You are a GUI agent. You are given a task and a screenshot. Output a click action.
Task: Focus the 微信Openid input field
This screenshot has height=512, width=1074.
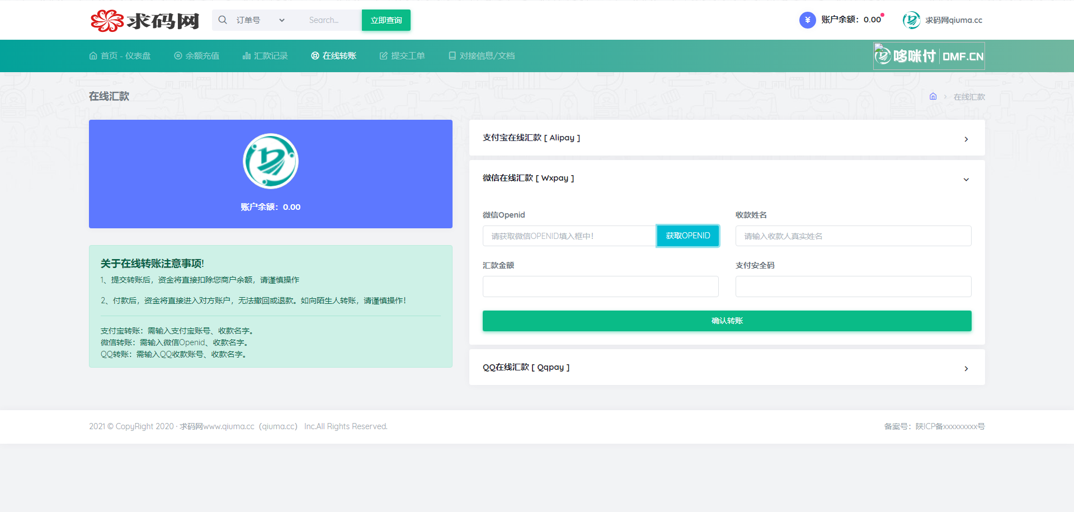click(x=569, y=236)
